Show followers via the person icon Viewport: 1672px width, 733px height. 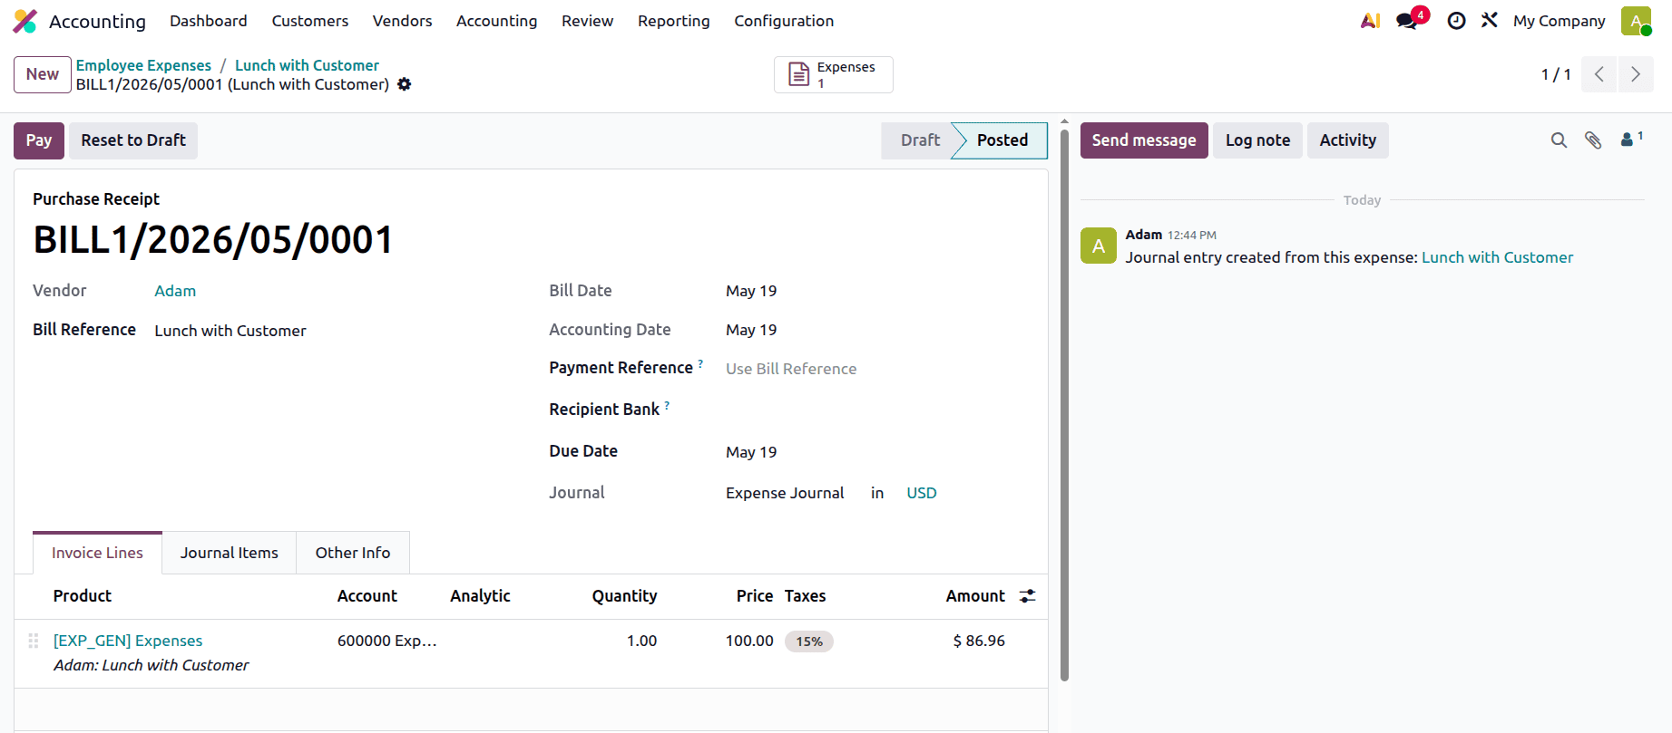1631,139
